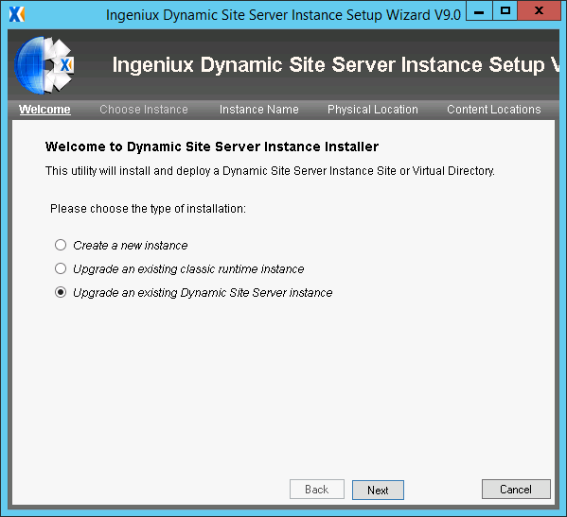
Task: Go to the Choose Instance step
Action: (x=144, y=110)
